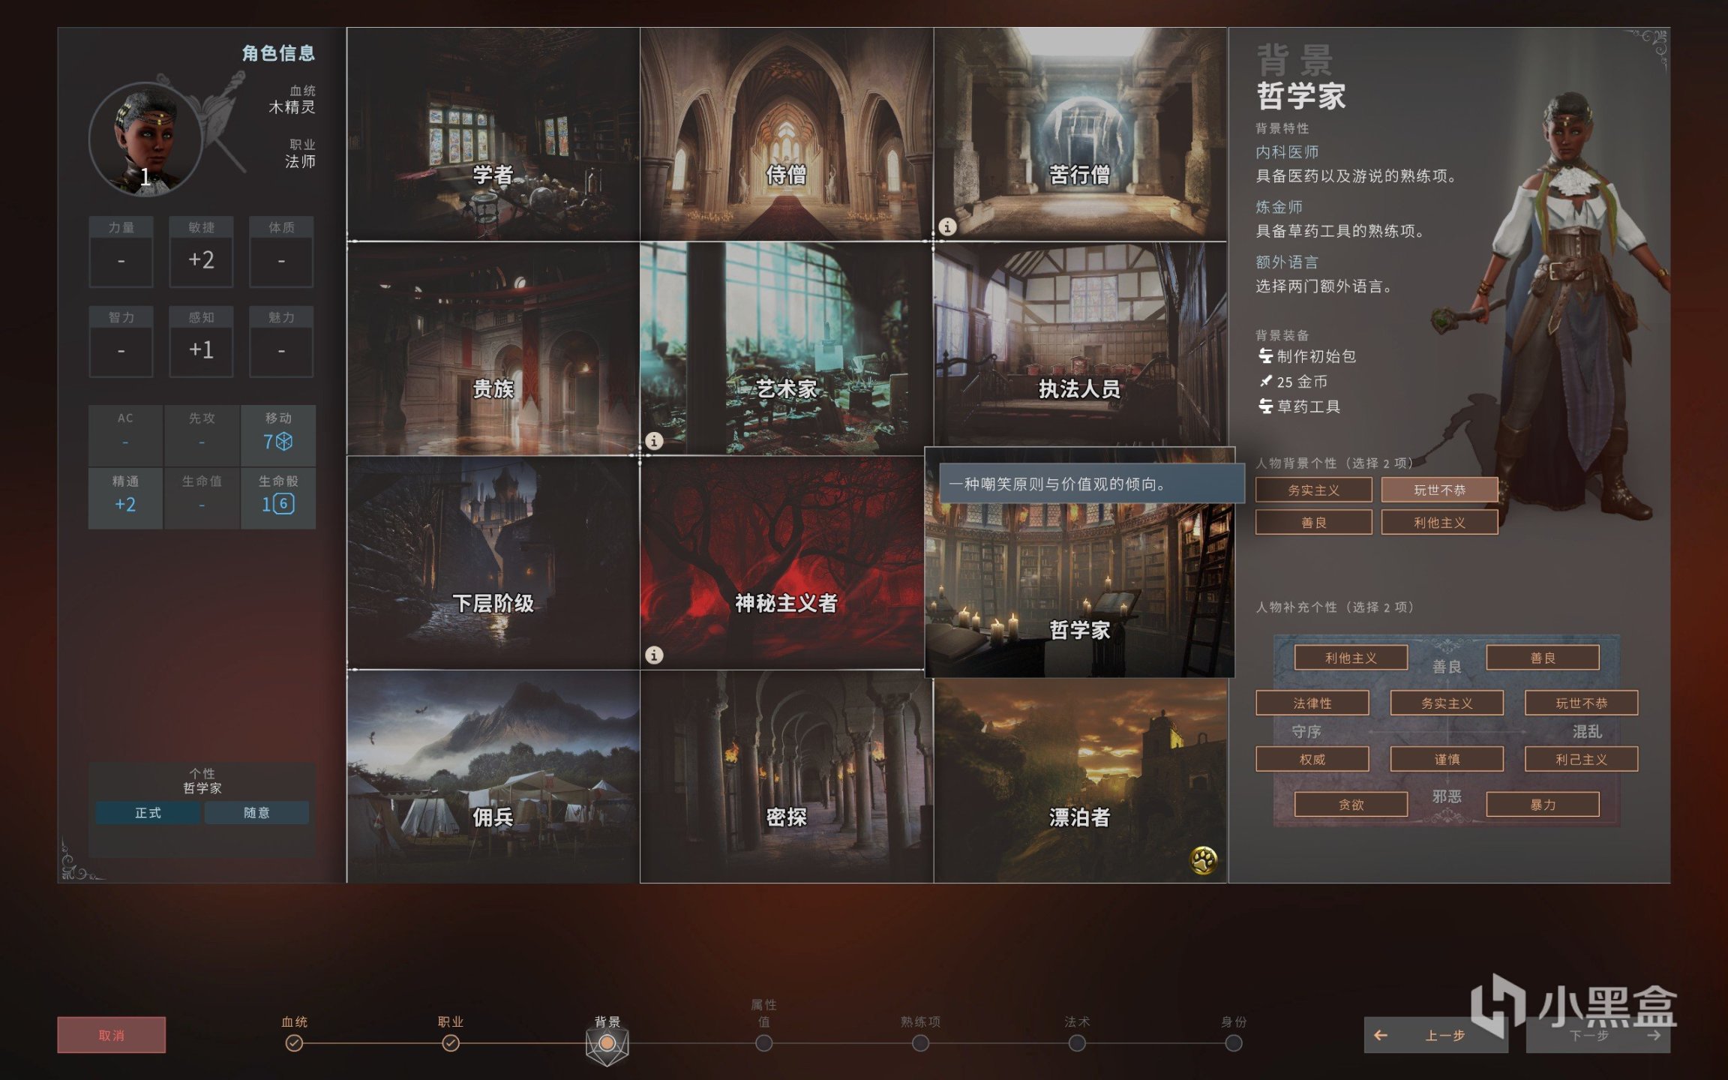Screen dimensions: 1728x1080
Task: Toggle 利他主义 in supplementary personality grid
Action: point(1351,658)
